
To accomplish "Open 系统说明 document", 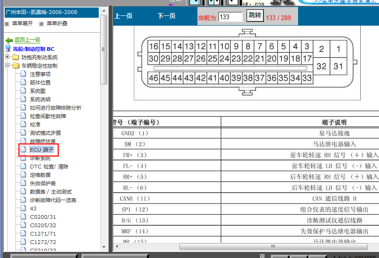I will click(40, 99).
